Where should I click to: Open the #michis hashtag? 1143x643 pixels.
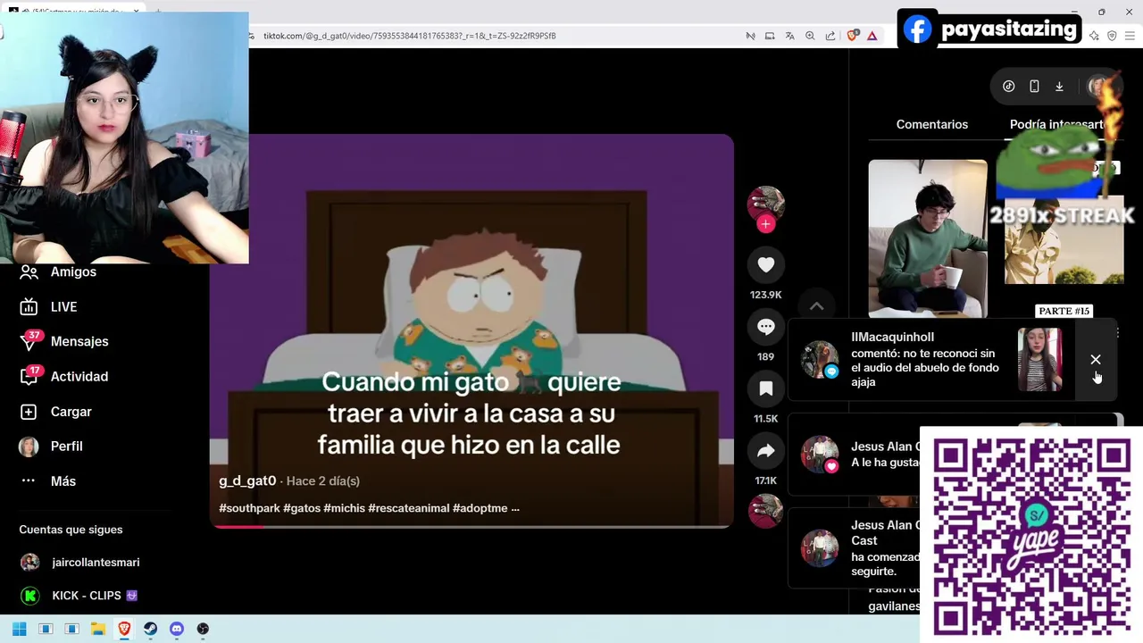coord(344,508)
